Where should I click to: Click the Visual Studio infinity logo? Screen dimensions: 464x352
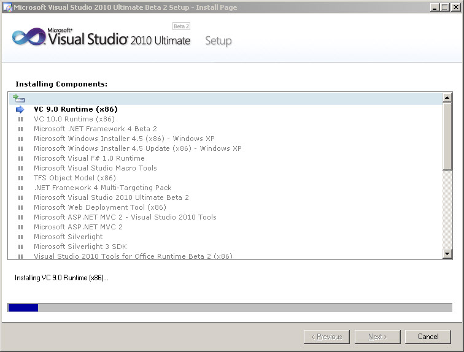[29, 37]
